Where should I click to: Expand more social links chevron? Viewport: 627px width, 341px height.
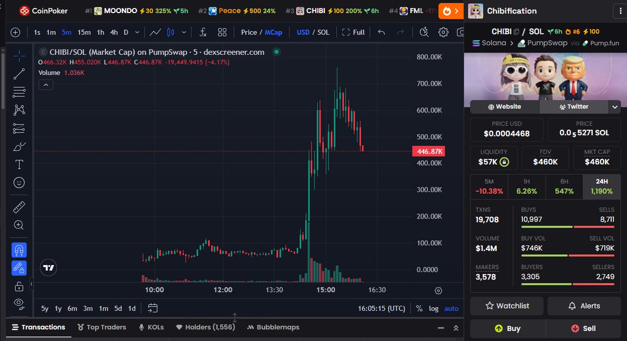(614, 107)
